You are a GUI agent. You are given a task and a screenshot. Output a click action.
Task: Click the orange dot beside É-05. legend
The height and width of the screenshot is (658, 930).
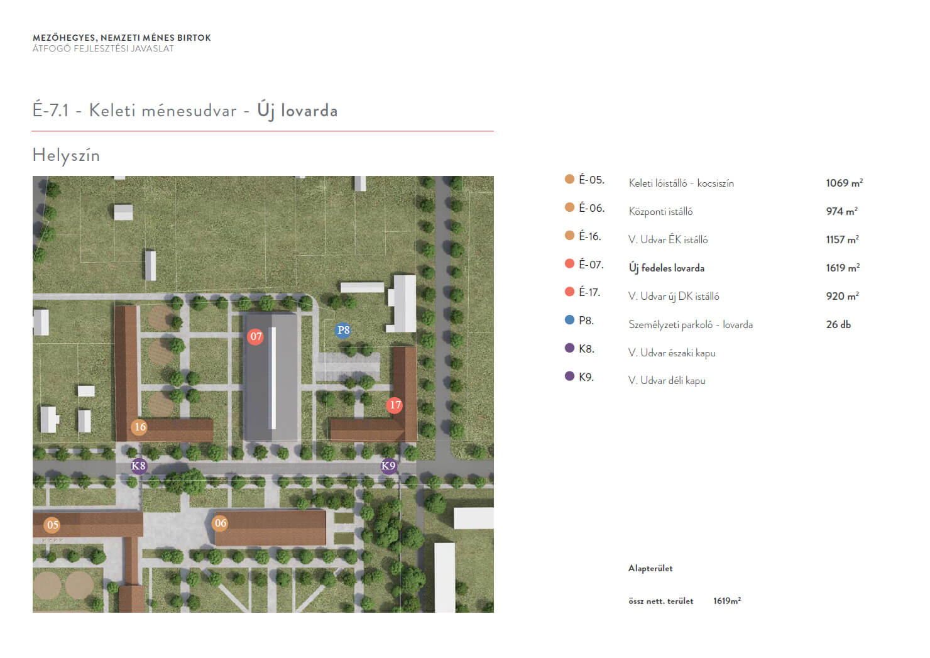tap(569, 179)
